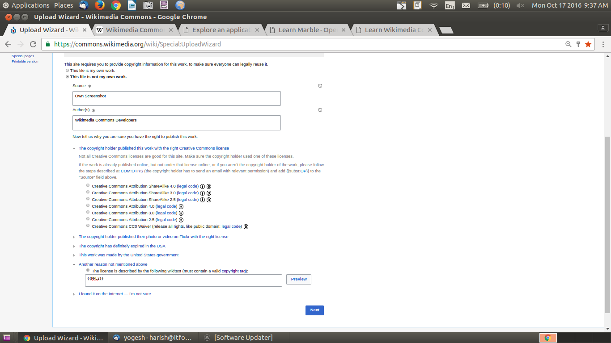
Task: Expand 'made by United States government' option
Action: (128, 255)
